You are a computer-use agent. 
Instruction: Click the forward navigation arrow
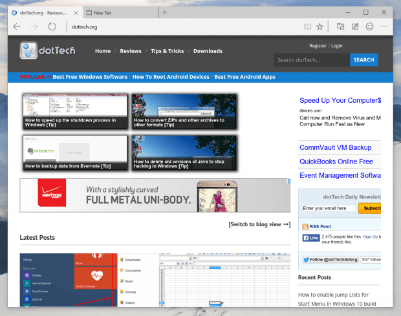click(x=34, y=26)
